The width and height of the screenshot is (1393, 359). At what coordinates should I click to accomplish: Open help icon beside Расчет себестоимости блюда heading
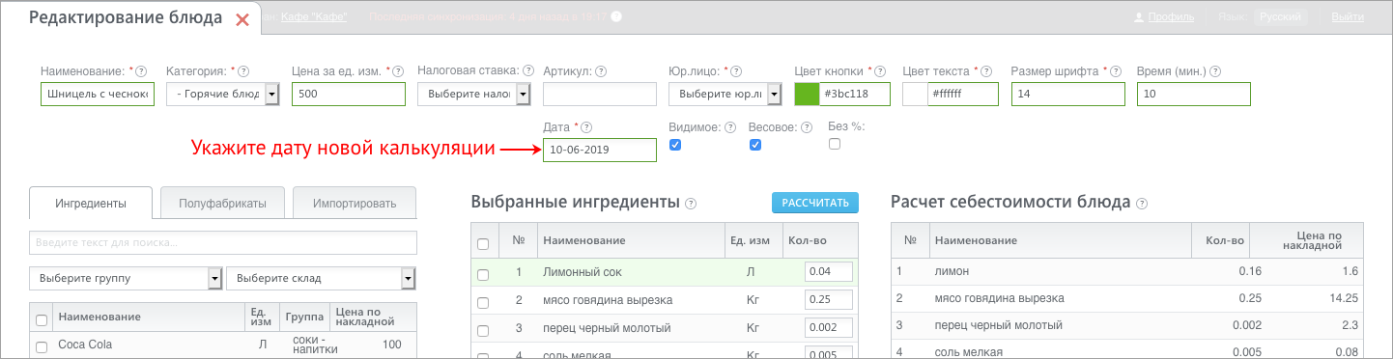click(1142, 204)
